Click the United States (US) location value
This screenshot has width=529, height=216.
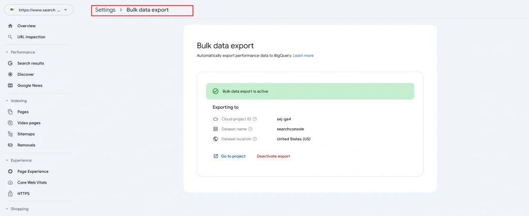pyautogui.click(x=293, y=139)
